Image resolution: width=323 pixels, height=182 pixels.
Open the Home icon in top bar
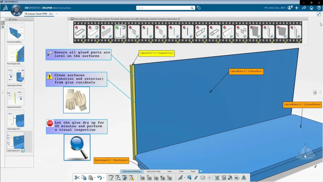(312, 8)
